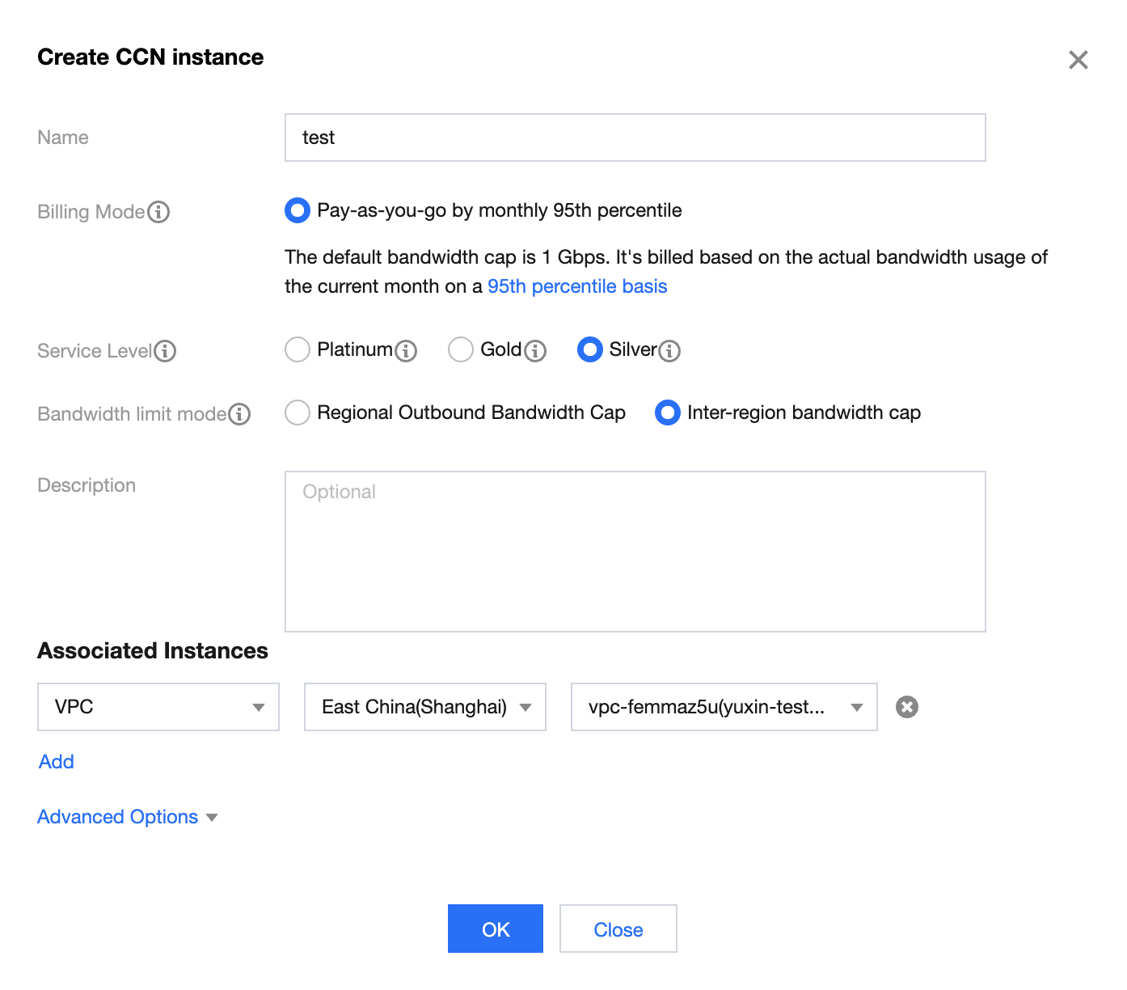Screen dimensions: 1127x990
Task: Select the Gold service level
Action: pyautogui.click(x=461, y=349)
